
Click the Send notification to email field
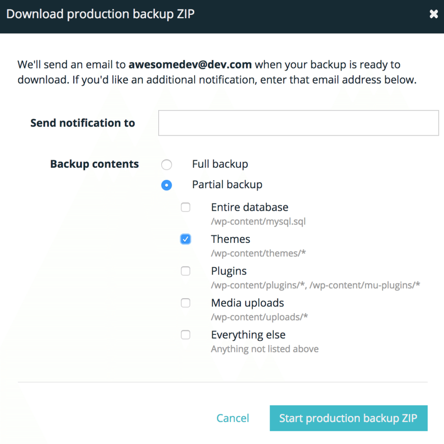click(x=298, y=123)
